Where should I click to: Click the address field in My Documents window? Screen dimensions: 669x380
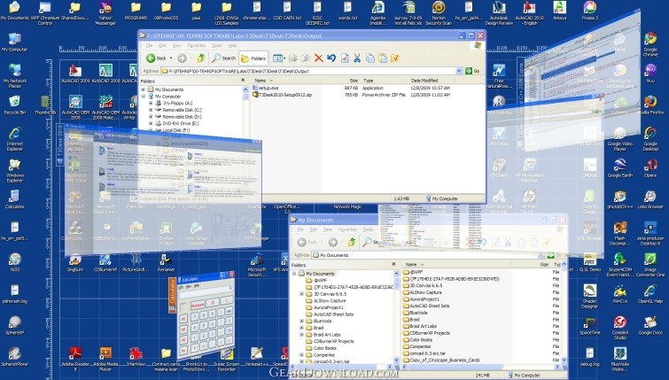pyautogui.click(x=427, y=255)
